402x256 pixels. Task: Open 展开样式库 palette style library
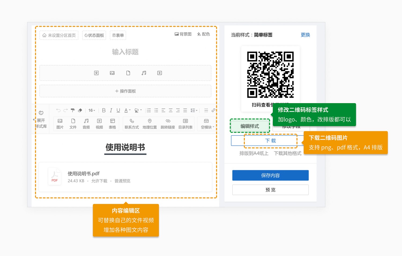click(x=41, y=120)
